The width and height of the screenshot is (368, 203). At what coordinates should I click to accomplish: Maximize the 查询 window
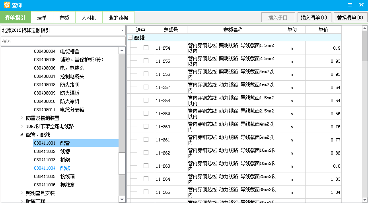pos(350,5)
